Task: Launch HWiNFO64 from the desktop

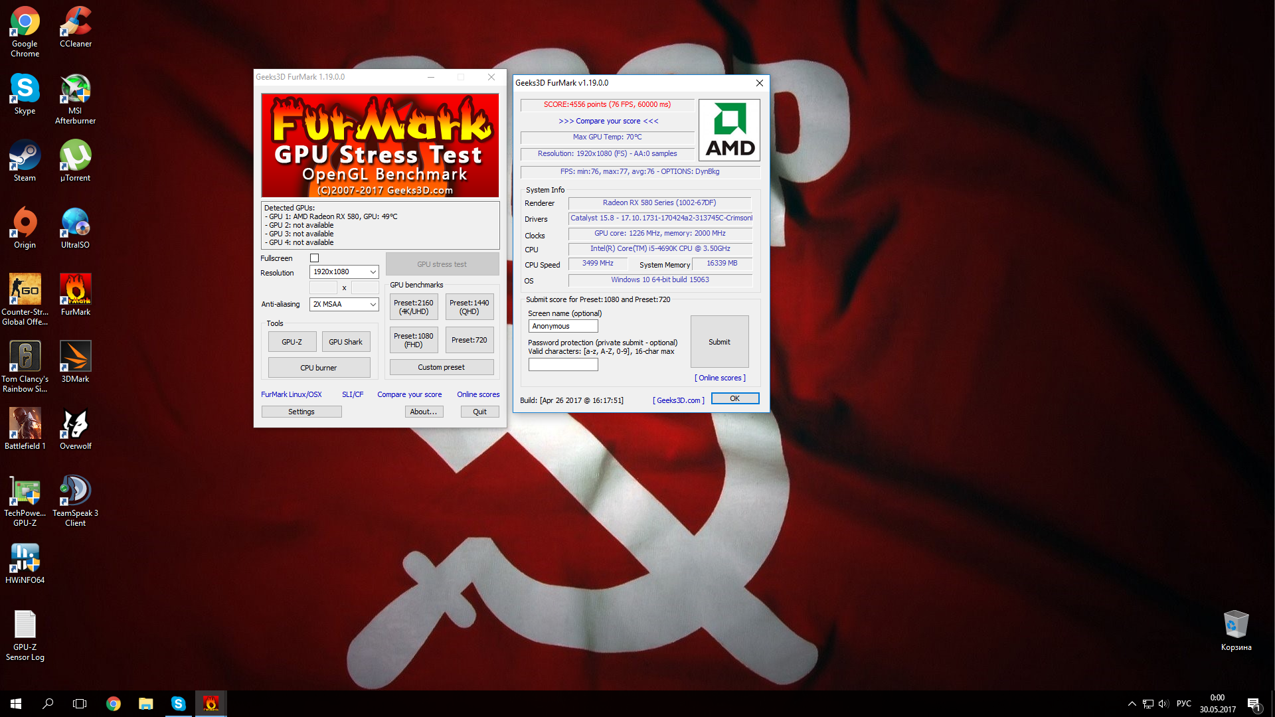Action: [25, 558]
